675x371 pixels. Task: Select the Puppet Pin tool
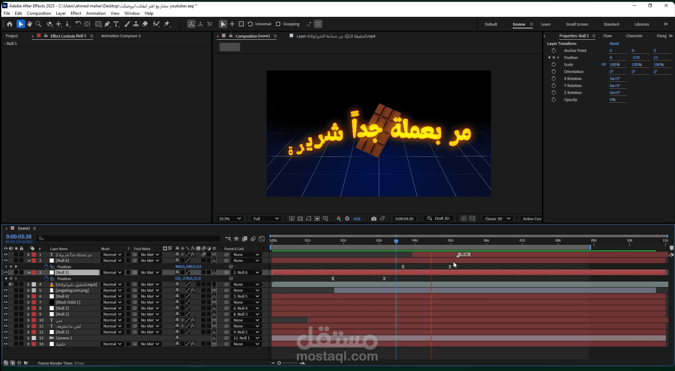pos(167,24)
